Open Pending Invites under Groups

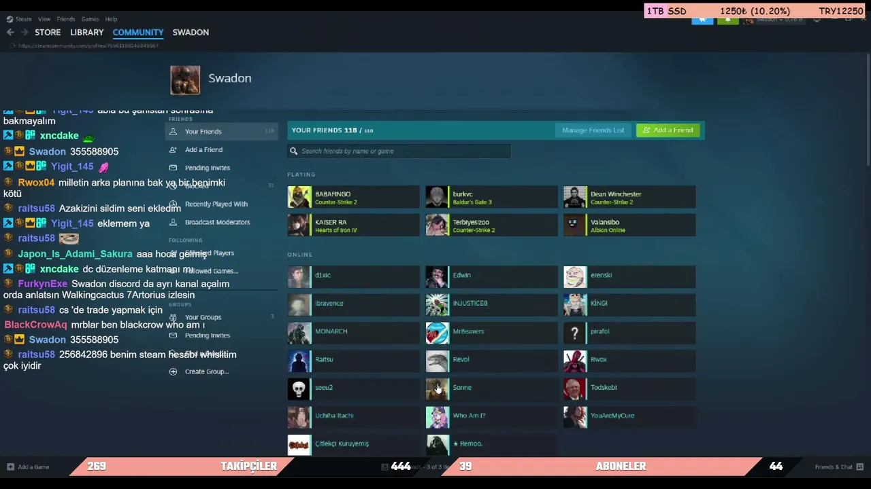(208, 336)
